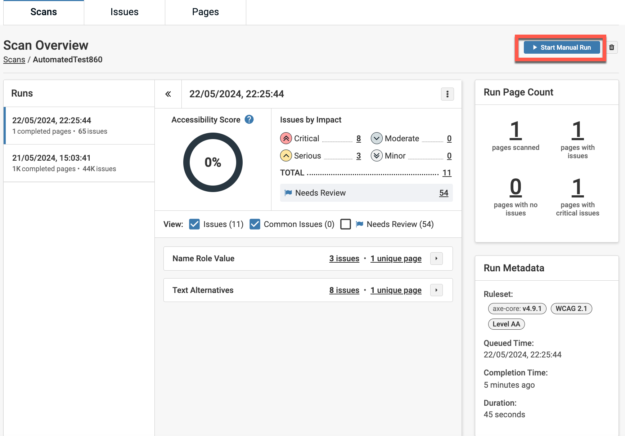
Task: Click the red Critical impact icon
Action: [x=286, y=138]
